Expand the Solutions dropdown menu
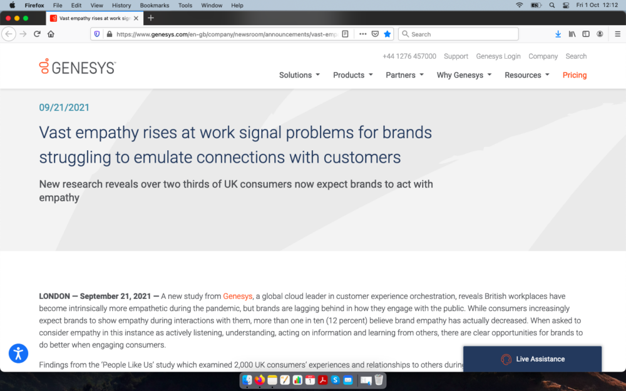Viewport: 626px width, 391px height. tap(299, 75)
